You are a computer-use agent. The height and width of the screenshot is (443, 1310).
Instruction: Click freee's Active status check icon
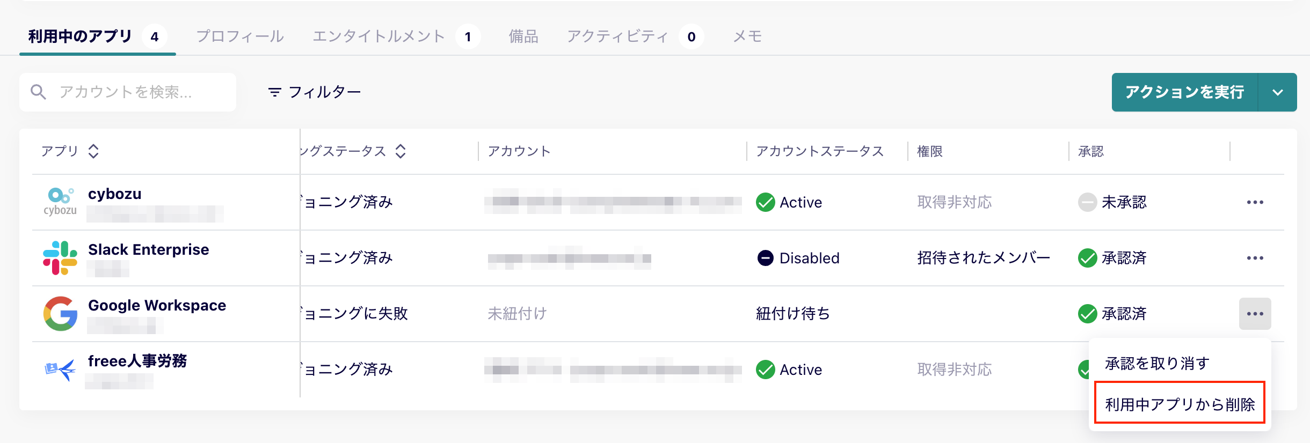[765, 370]
